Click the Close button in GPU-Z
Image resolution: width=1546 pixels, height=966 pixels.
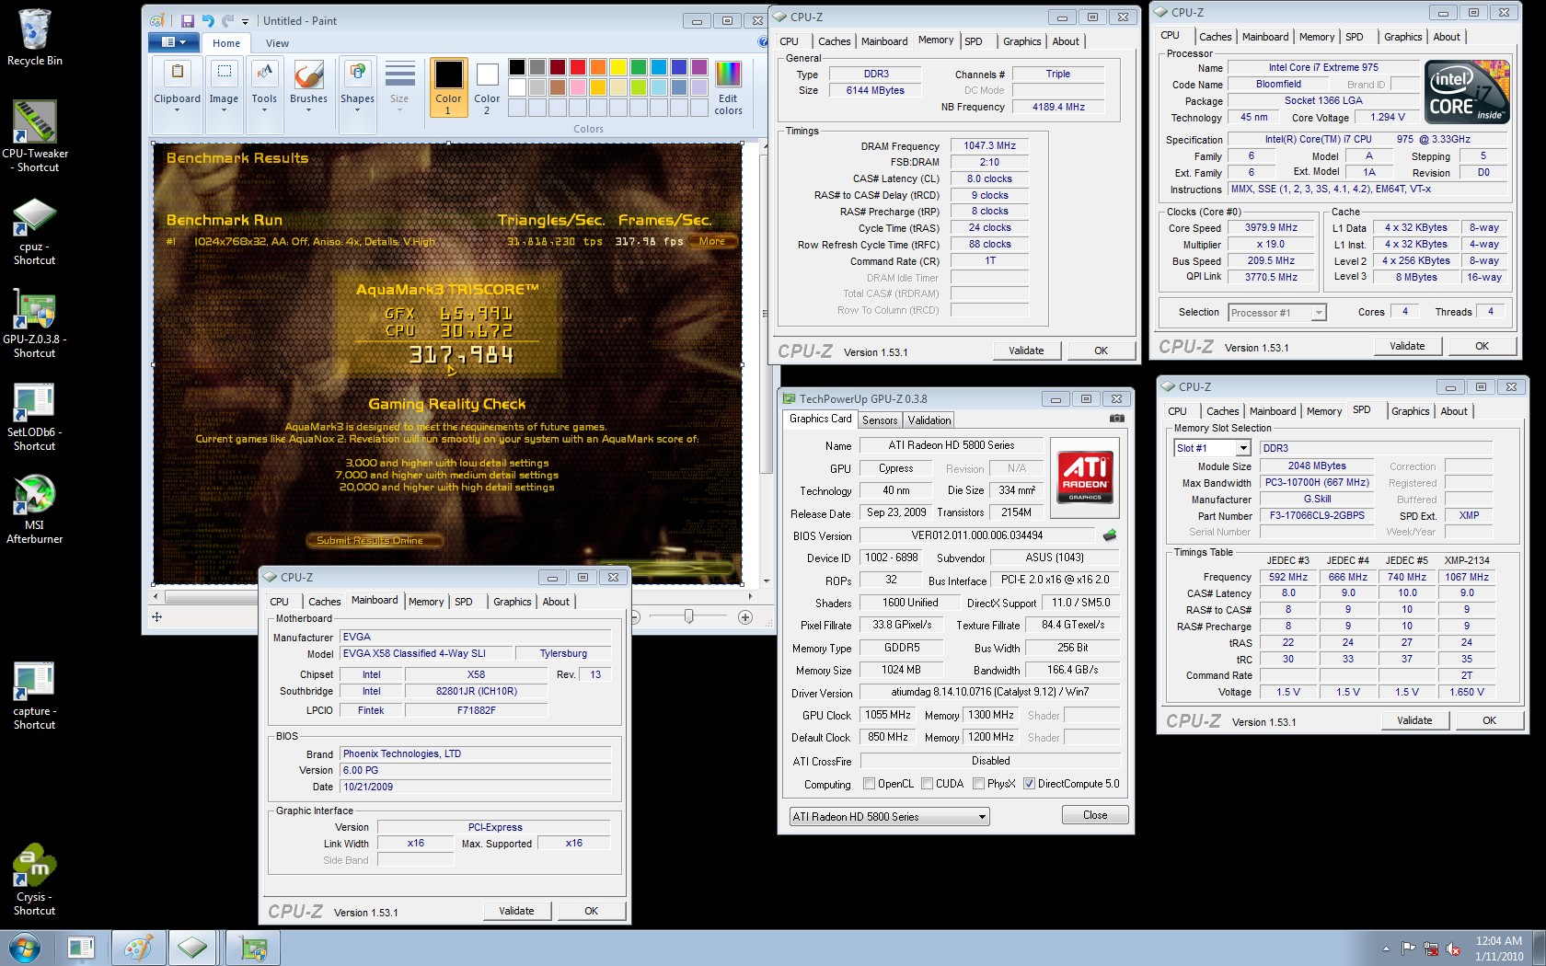point(1095,815)
